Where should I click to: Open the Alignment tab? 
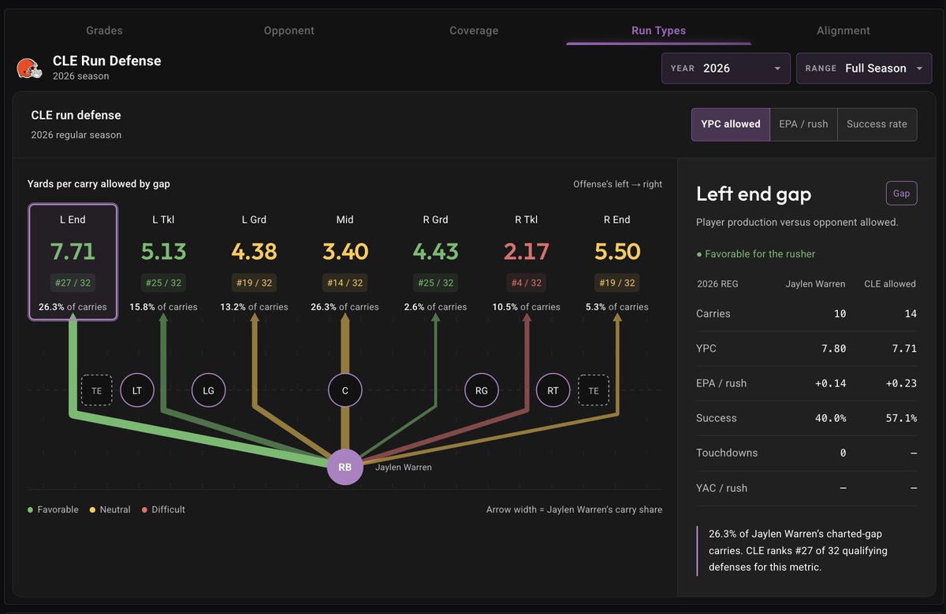pos(844,31)
